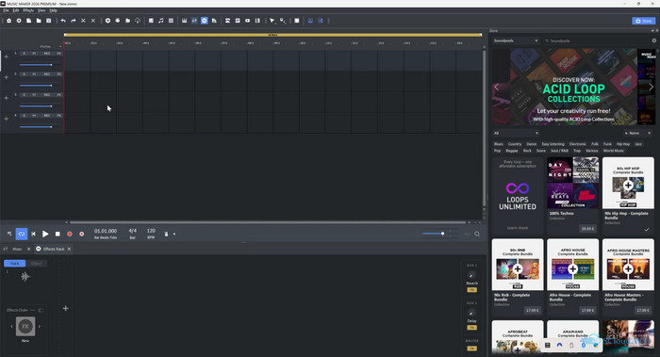Open the Effects menu

click(28, 10)
